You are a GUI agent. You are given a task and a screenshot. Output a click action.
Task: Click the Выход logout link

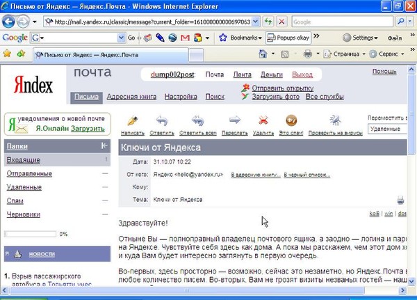[x=302, y=74]
